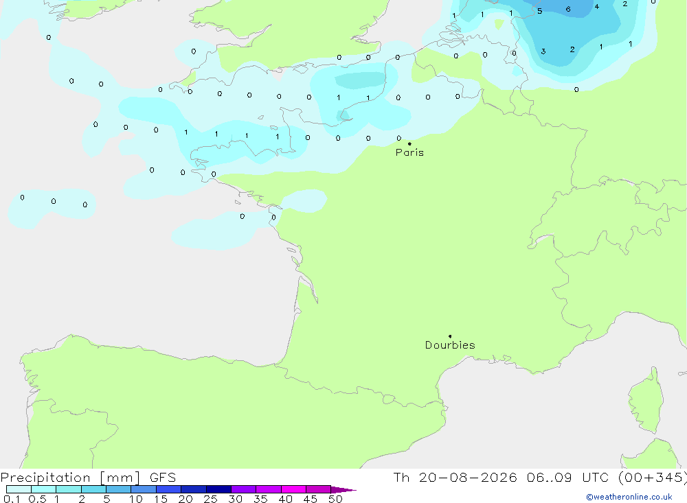Click the legend label '50'

[336, 499]
